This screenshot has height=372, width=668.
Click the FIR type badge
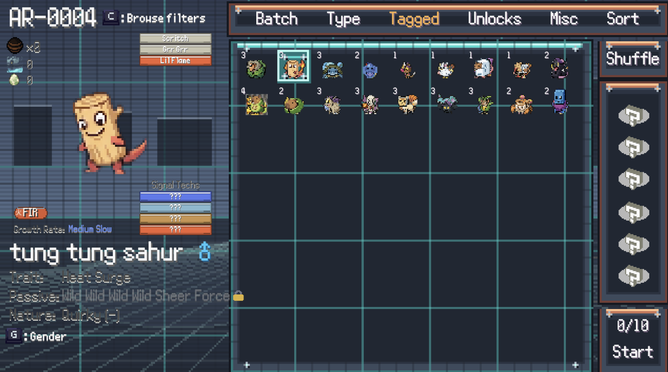31,213
